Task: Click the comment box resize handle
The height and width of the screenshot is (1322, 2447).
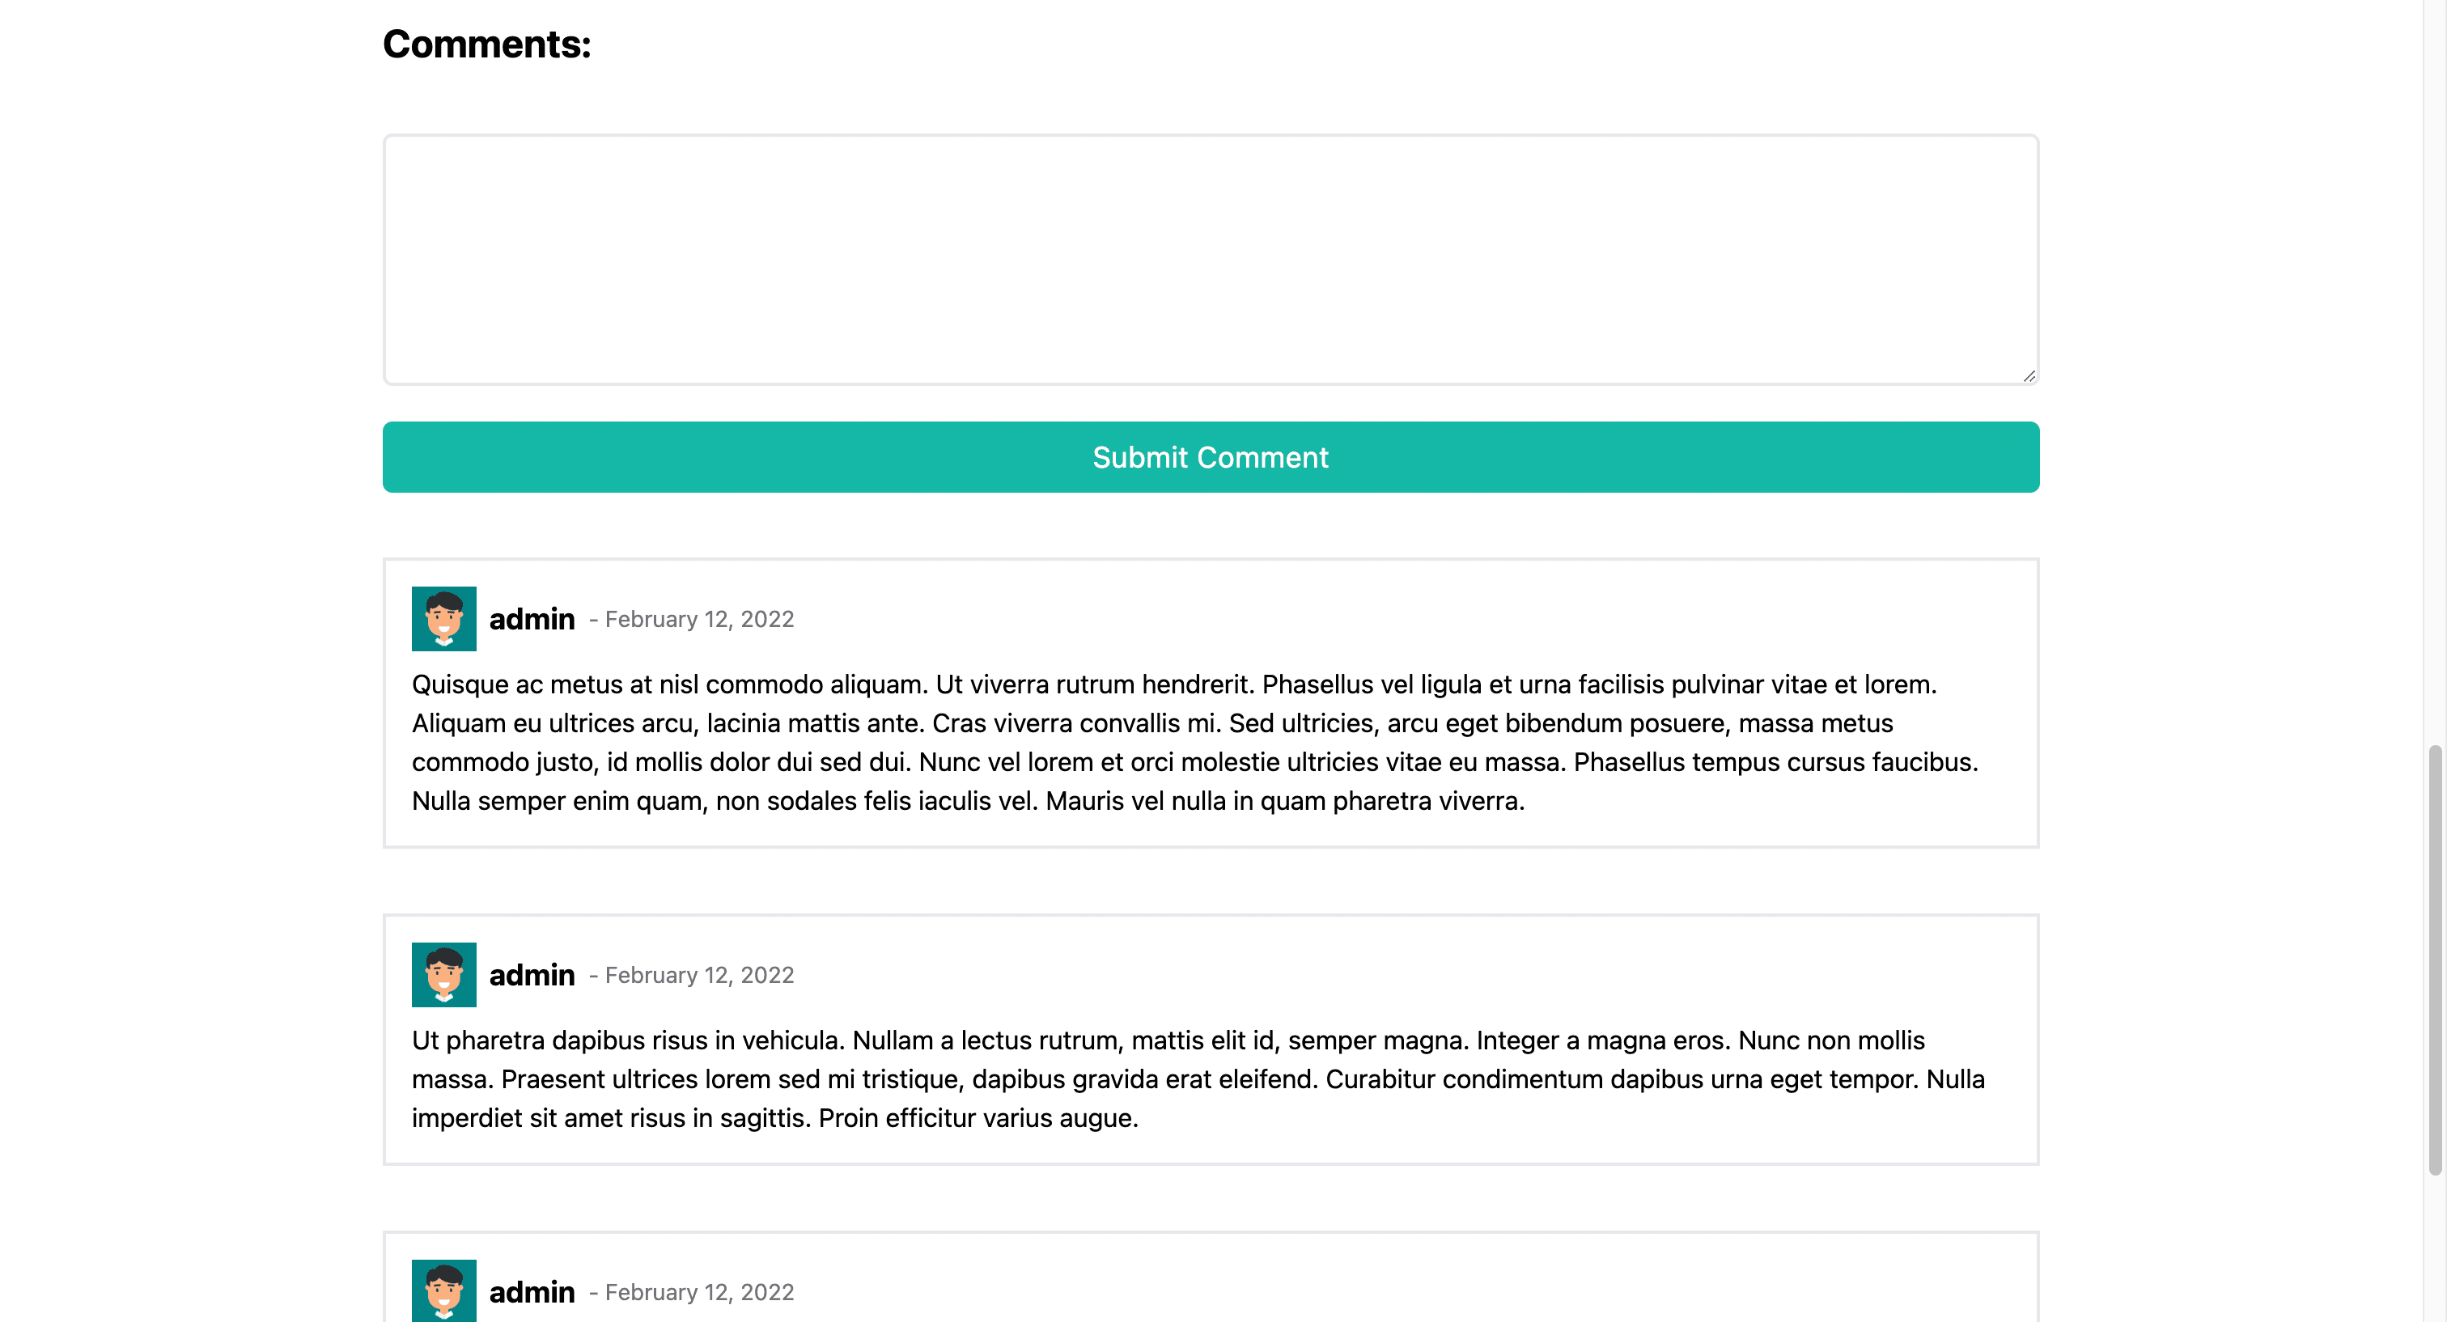Action: tap(2028, 376)
